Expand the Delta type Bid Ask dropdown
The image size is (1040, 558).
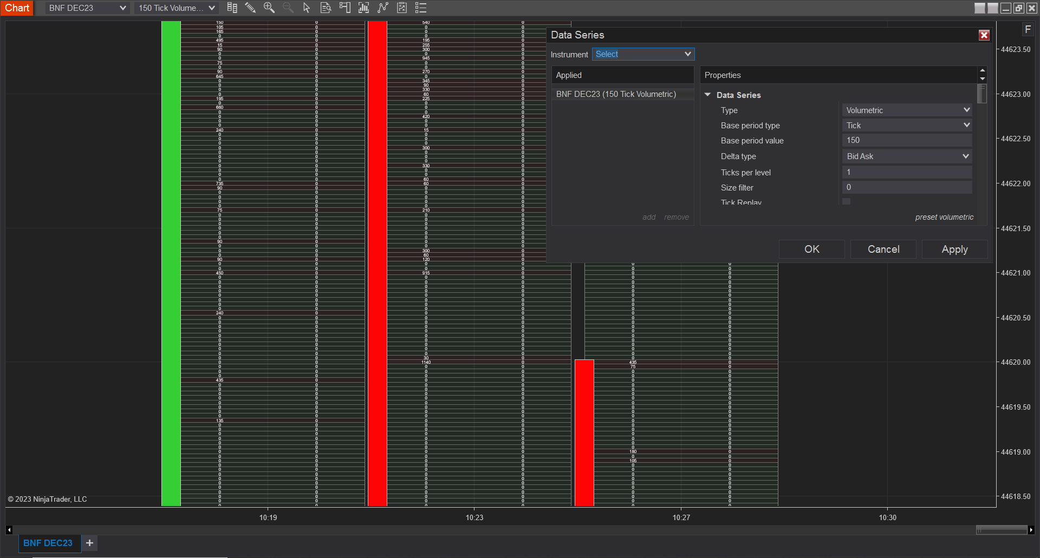pyautogui.click(x=907, y=156)
